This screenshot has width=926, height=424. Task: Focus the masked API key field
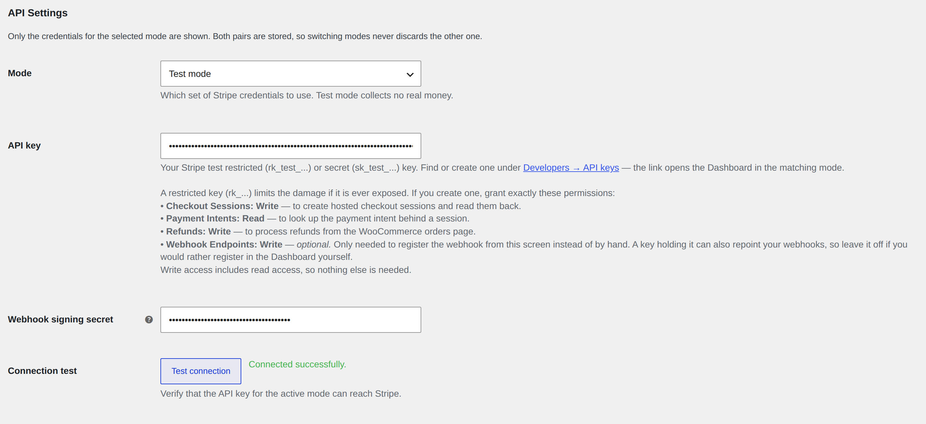(291, 146)
